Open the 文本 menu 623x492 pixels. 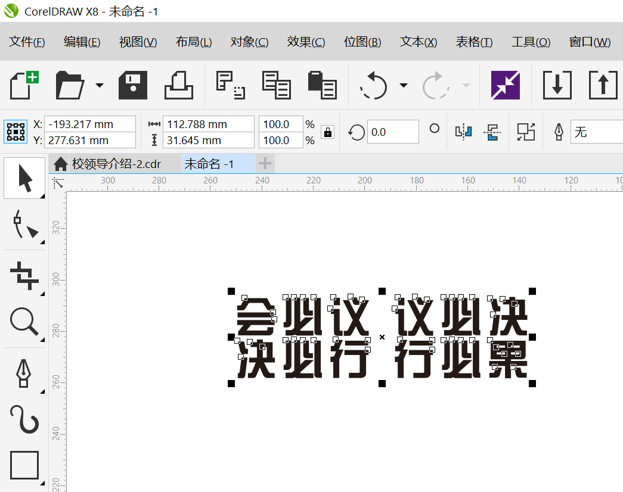tap(418, 42)
